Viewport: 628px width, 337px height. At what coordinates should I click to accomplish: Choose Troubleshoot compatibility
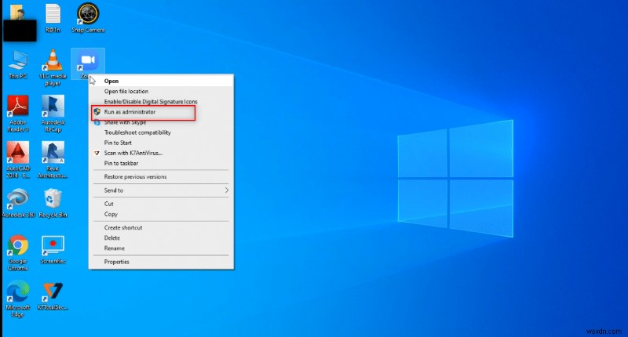pyautogui.click(x=161, y=132)
